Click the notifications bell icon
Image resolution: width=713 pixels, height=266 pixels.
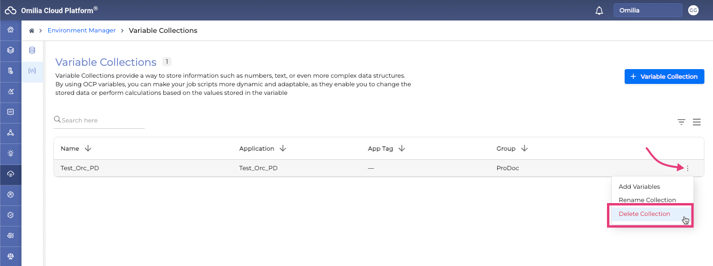click(x=599, y=10)
